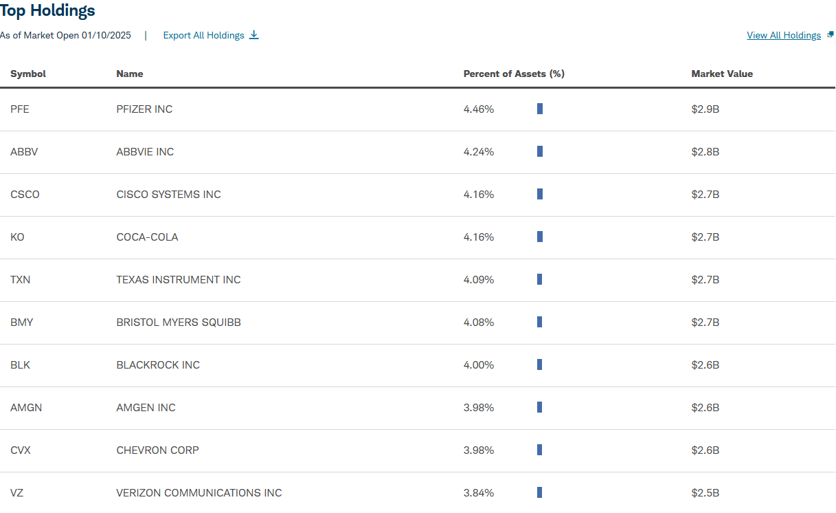836x513 pixels.
Task: Click the $2.6B market value for Amgen
Action: (705, 407)
